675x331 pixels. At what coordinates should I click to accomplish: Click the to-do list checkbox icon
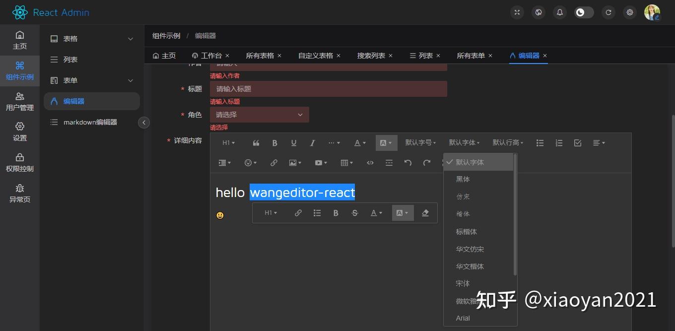click(x=577, y=142)
